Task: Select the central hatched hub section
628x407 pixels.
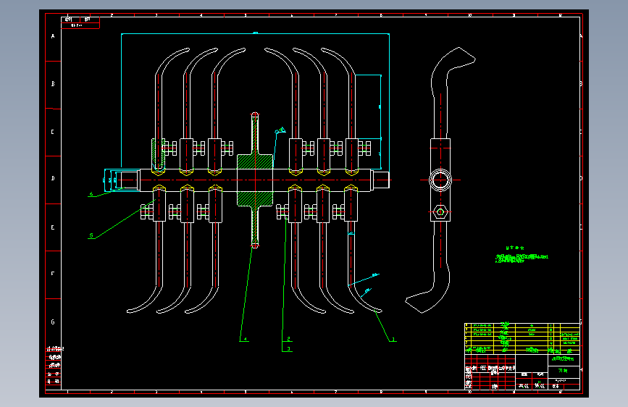Action: coord(255,180)
